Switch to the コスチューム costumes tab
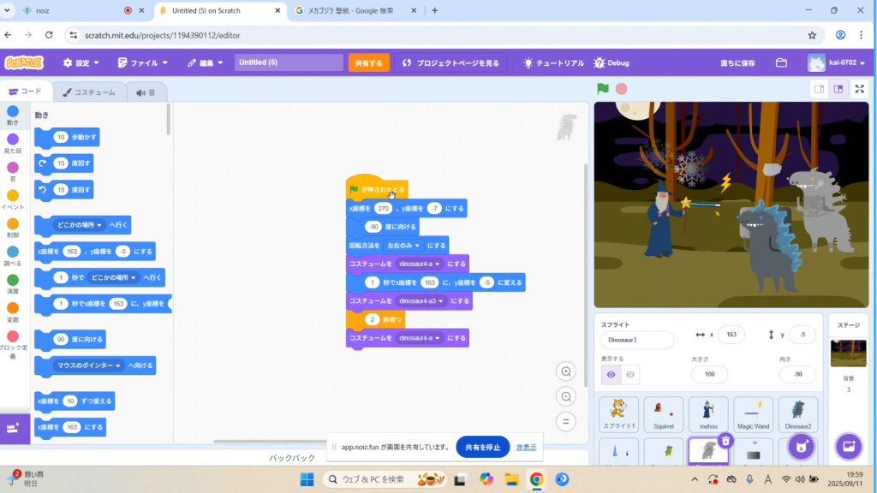 tap(89, 92)
